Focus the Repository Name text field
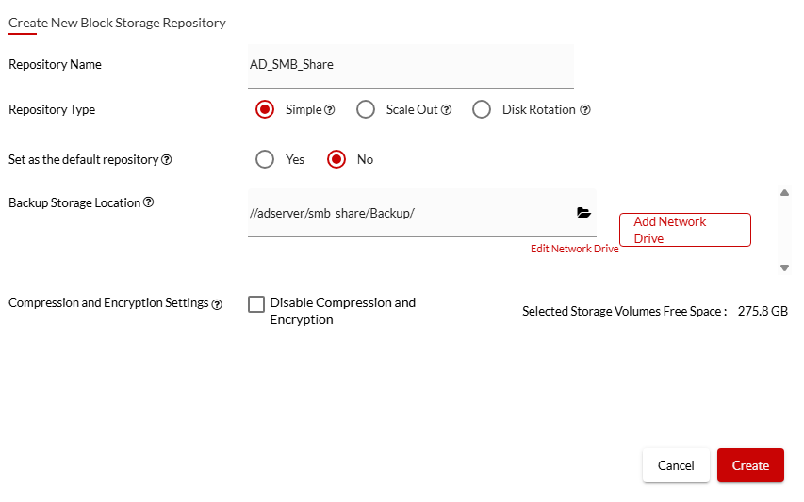804x502 pixels. click(x=410, y=65)
